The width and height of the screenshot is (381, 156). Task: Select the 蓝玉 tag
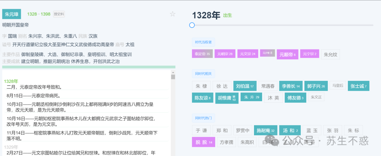click(x=312, y=130)
